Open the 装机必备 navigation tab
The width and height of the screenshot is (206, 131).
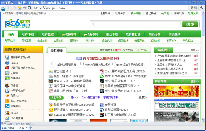tap(154, 34)
